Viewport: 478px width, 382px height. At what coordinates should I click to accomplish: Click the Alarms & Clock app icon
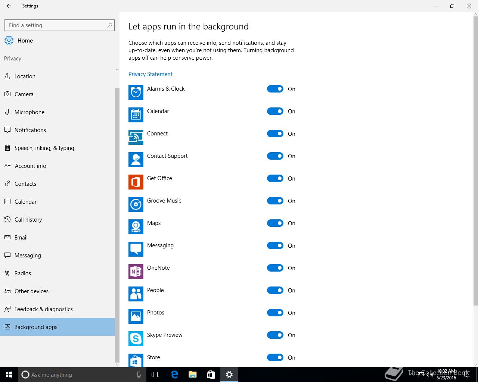[136, 93]
